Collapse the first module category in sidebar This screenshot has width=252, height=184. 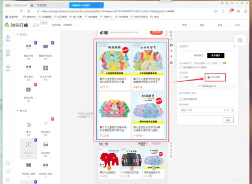pyautogui.click(x=18, y=34)
